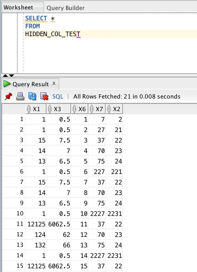This screenshot has height=272, width=197.
Task: Switch to the Worksheet tab
Action: pyautogui.click(x=18, y=7)
